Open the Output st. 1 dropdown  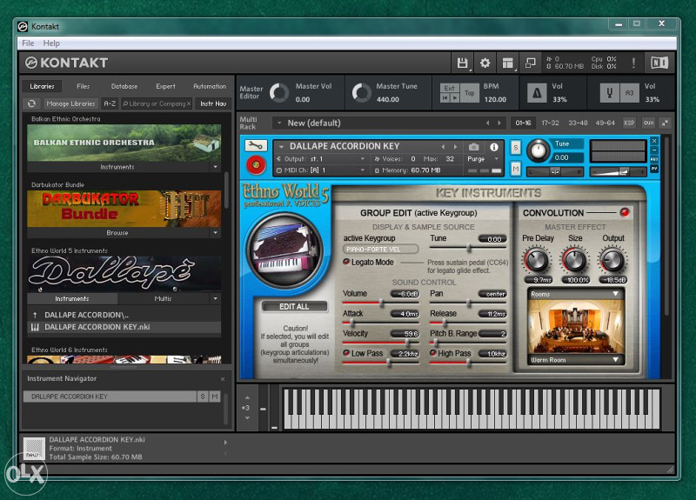[x=362, y=159]
